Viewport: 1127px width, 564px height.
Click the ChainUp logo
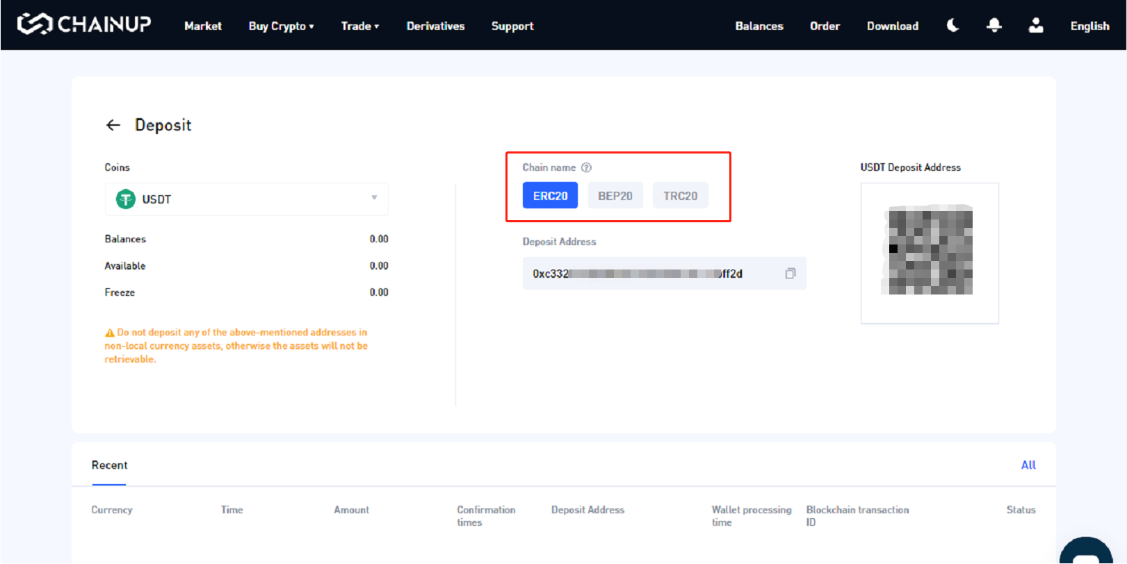[x=83, y=24]
